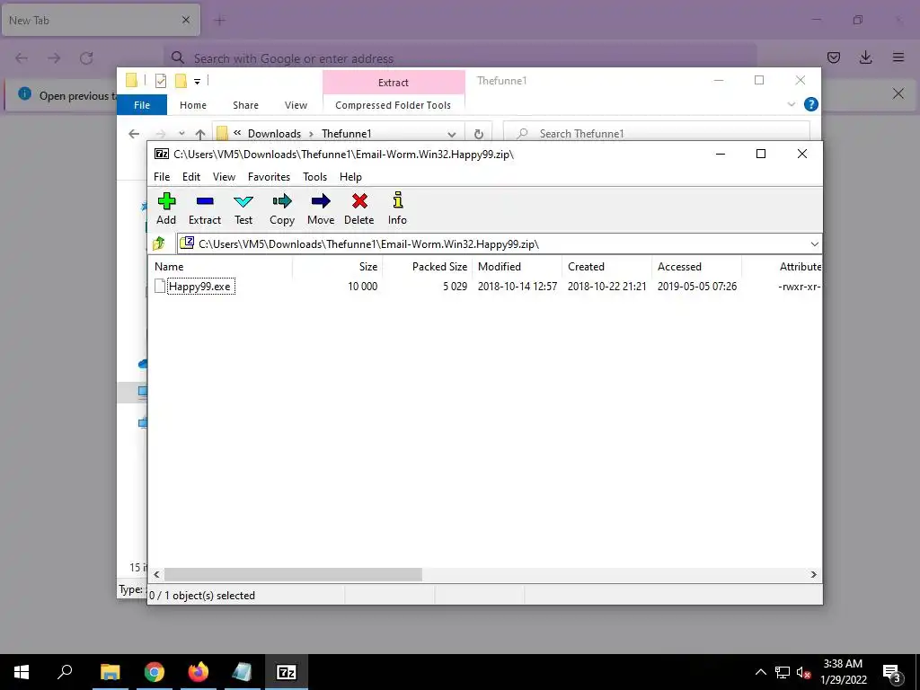
Task: Open the Info tool in 7-Zip toolbar
Action: pyautogui.click(x=397, y=208)
